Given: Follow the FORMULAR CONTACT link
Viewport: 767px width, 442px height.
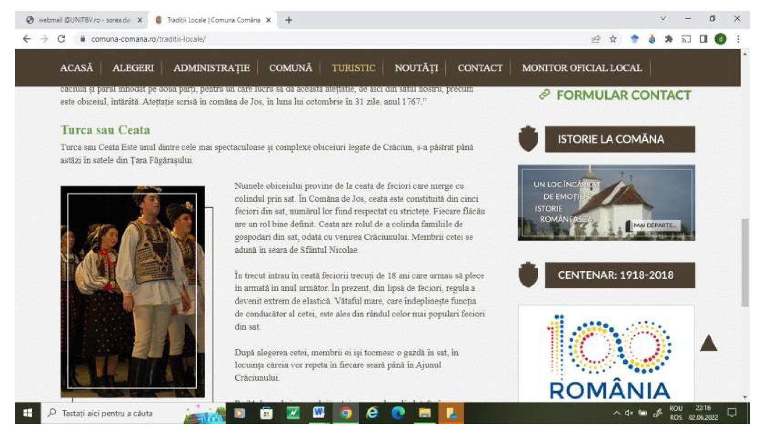Looking at the screenshot, I should click(616, 95).
